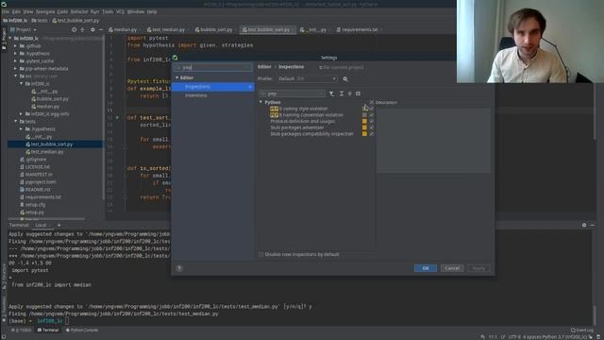Click Stub packages advertiser severity swatch
Image resolution: width=604 pixels, height=340 pixels.
point(364,127)
